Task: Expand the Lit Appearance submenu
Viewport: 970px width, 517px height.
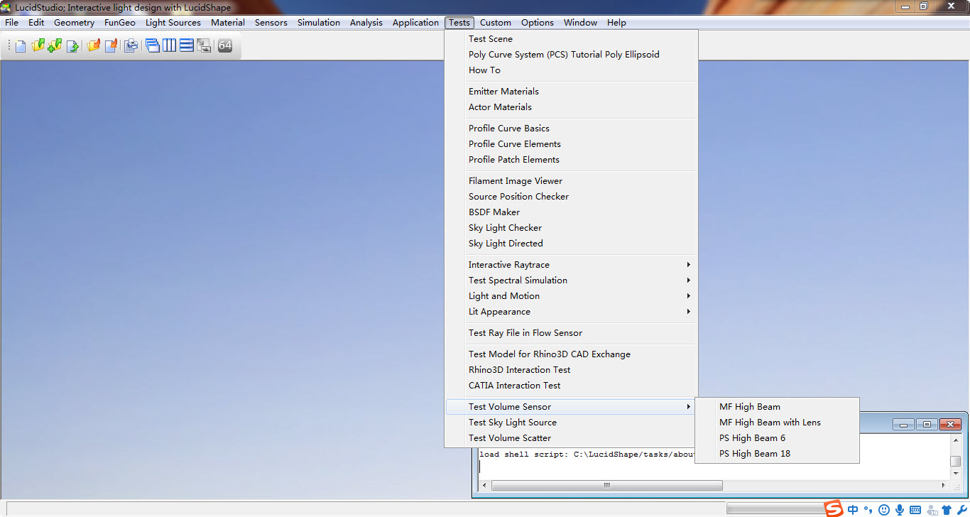Action: pyautogui.click(x=571, y=312)
